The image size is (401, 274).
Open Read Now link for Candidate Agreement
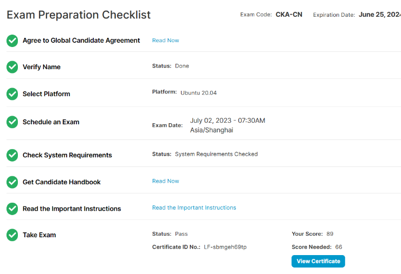click(165, 41)
